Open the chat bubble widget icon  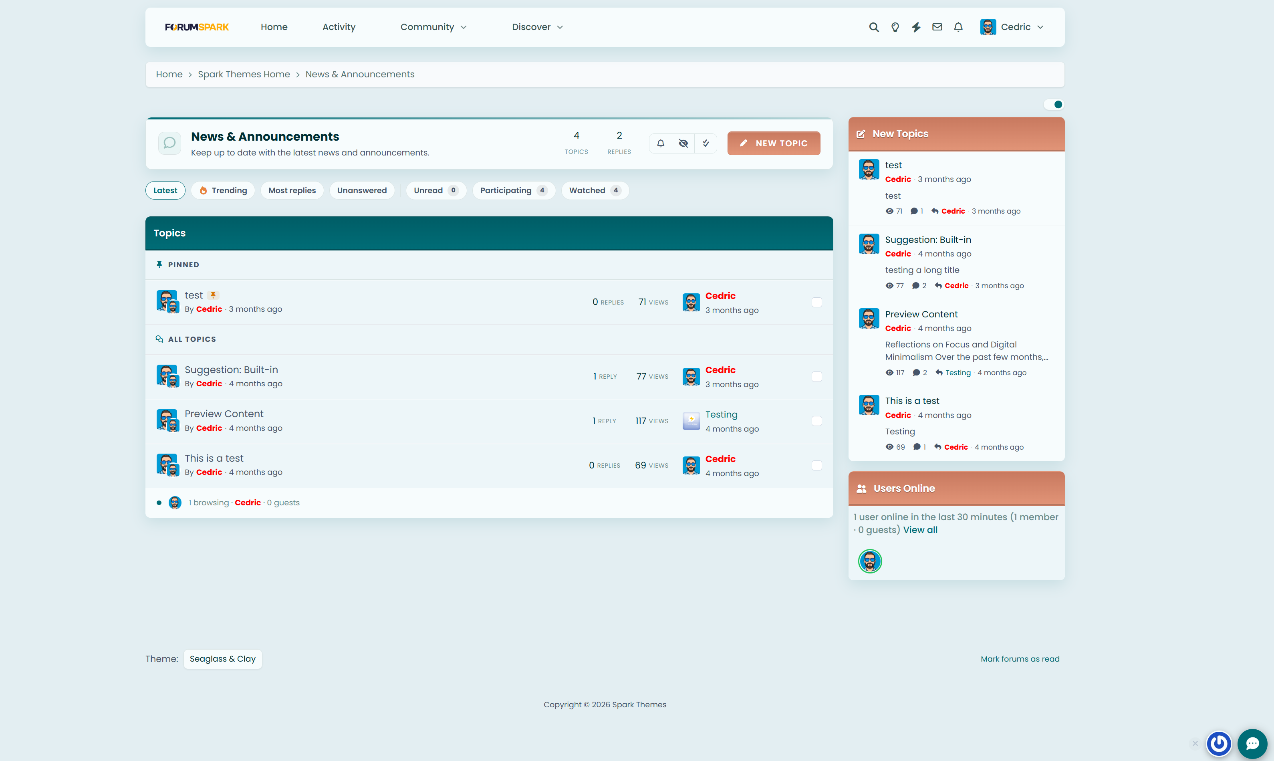point(1252,743)
